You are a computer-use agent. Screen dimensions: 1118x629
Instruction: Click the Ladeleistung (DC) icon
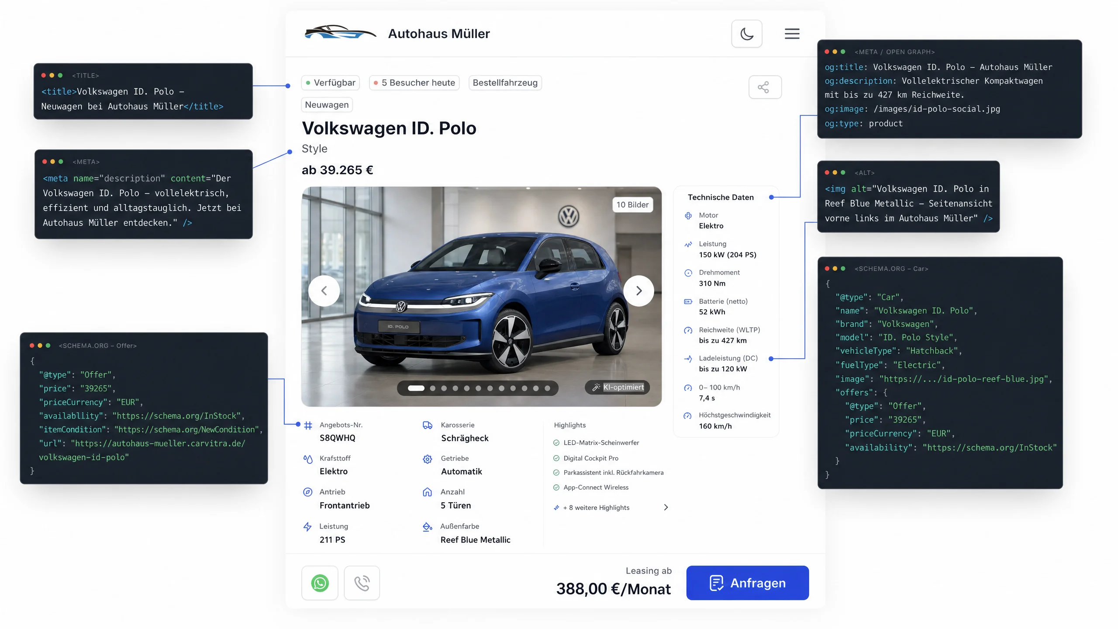688,359
